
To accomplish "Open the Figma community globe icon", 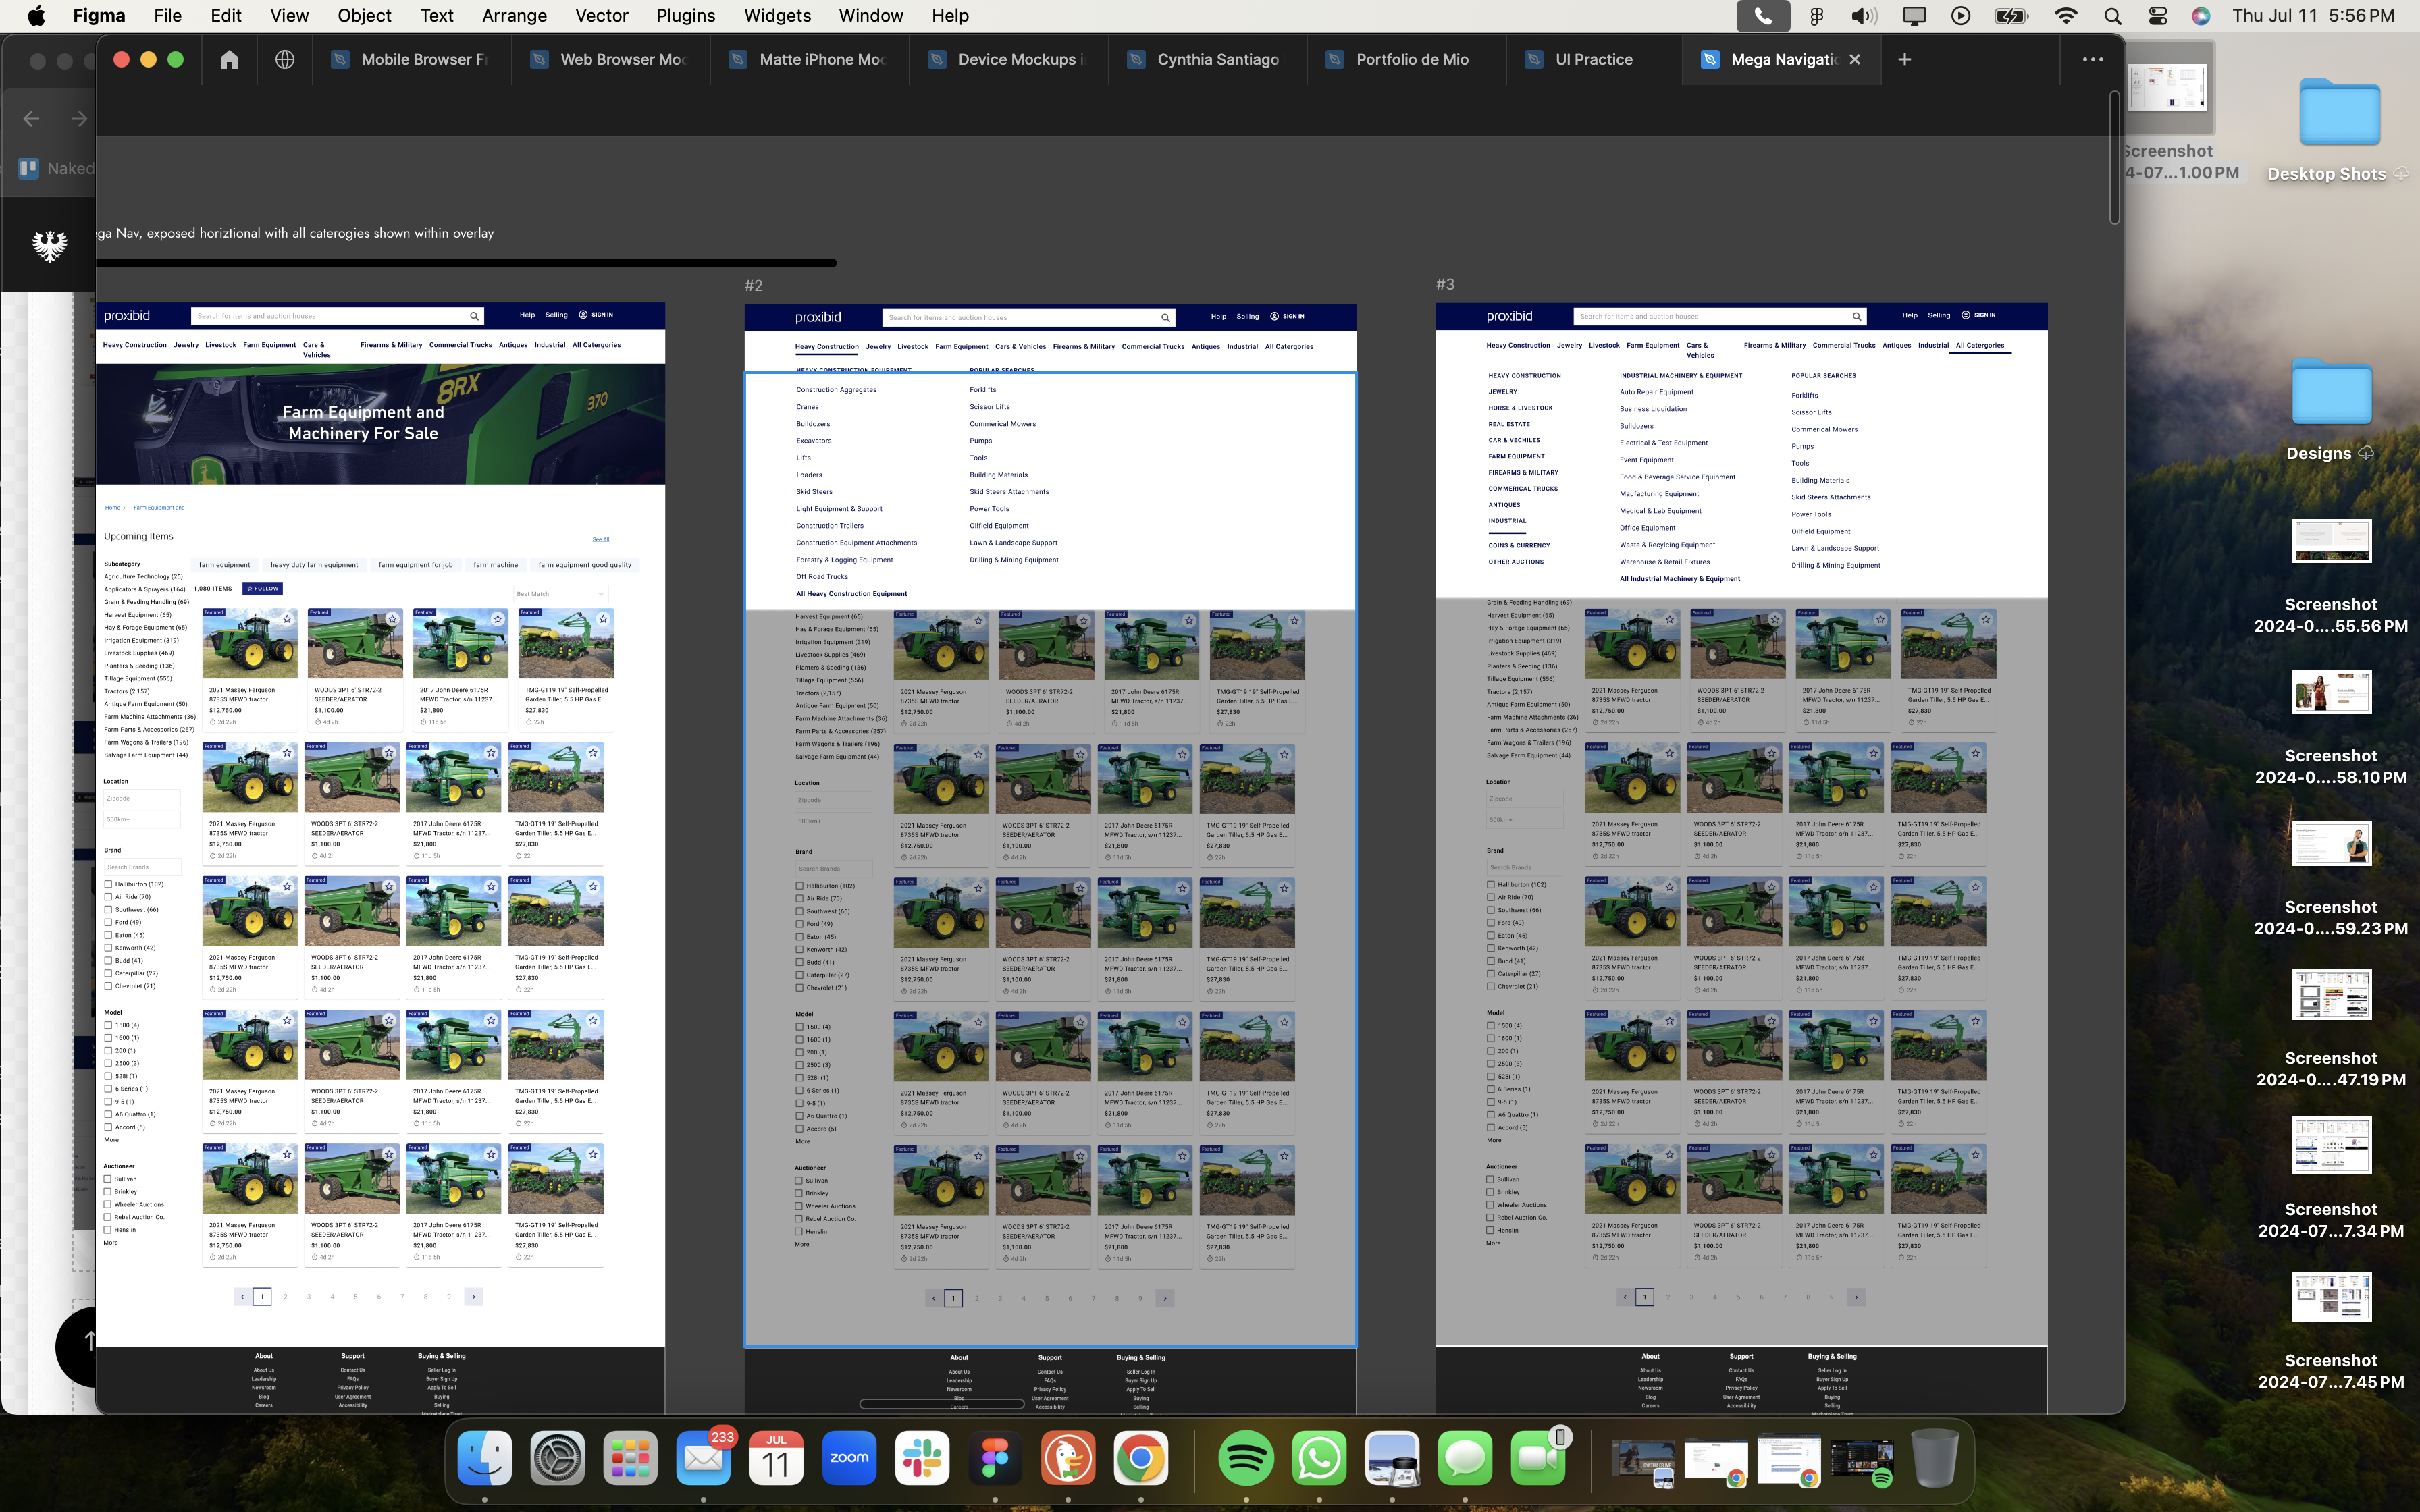I will click(x=285, y=60).
